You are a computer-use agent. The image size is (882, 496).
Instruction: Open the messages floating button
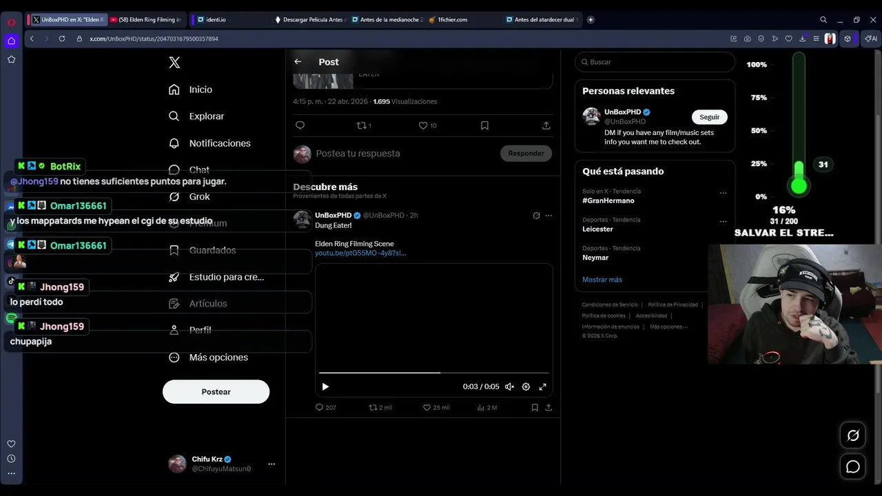853,467
